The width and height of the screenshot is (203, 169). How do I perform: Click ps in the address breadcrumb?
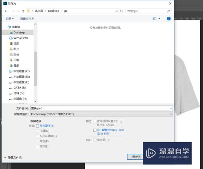pyautogui.click(x=66, y=11)
